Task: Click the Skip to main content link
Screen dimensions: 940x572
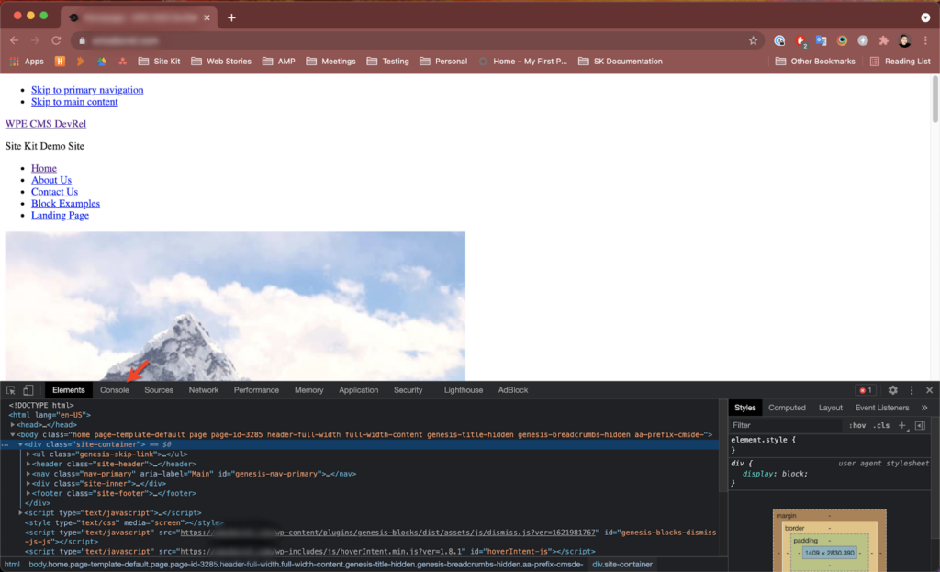Action: [74, 102]
